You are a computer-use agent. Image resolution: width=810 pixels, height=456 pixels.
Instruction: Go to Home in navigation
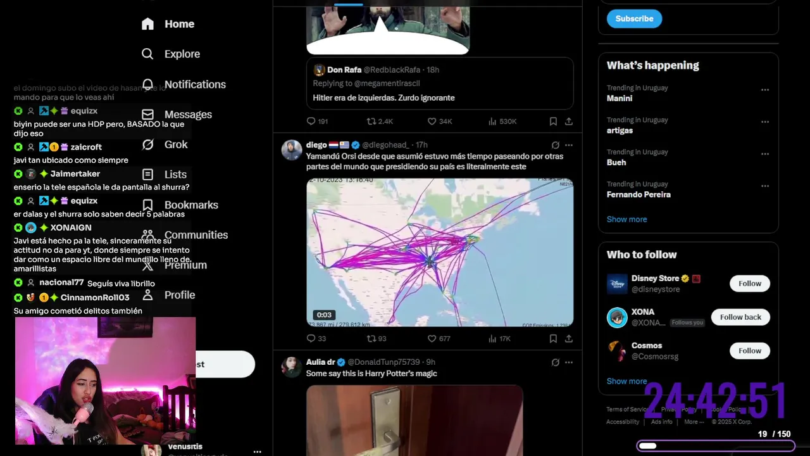tap(179, 24)
